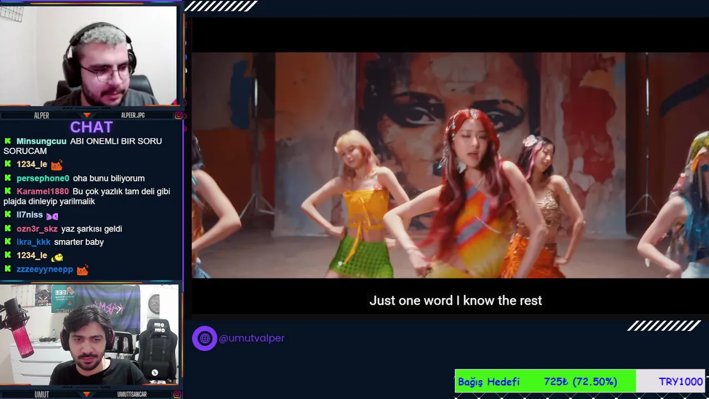Click the top webcam feed labeled ALPER
The image size is (709, 399).
89,55
